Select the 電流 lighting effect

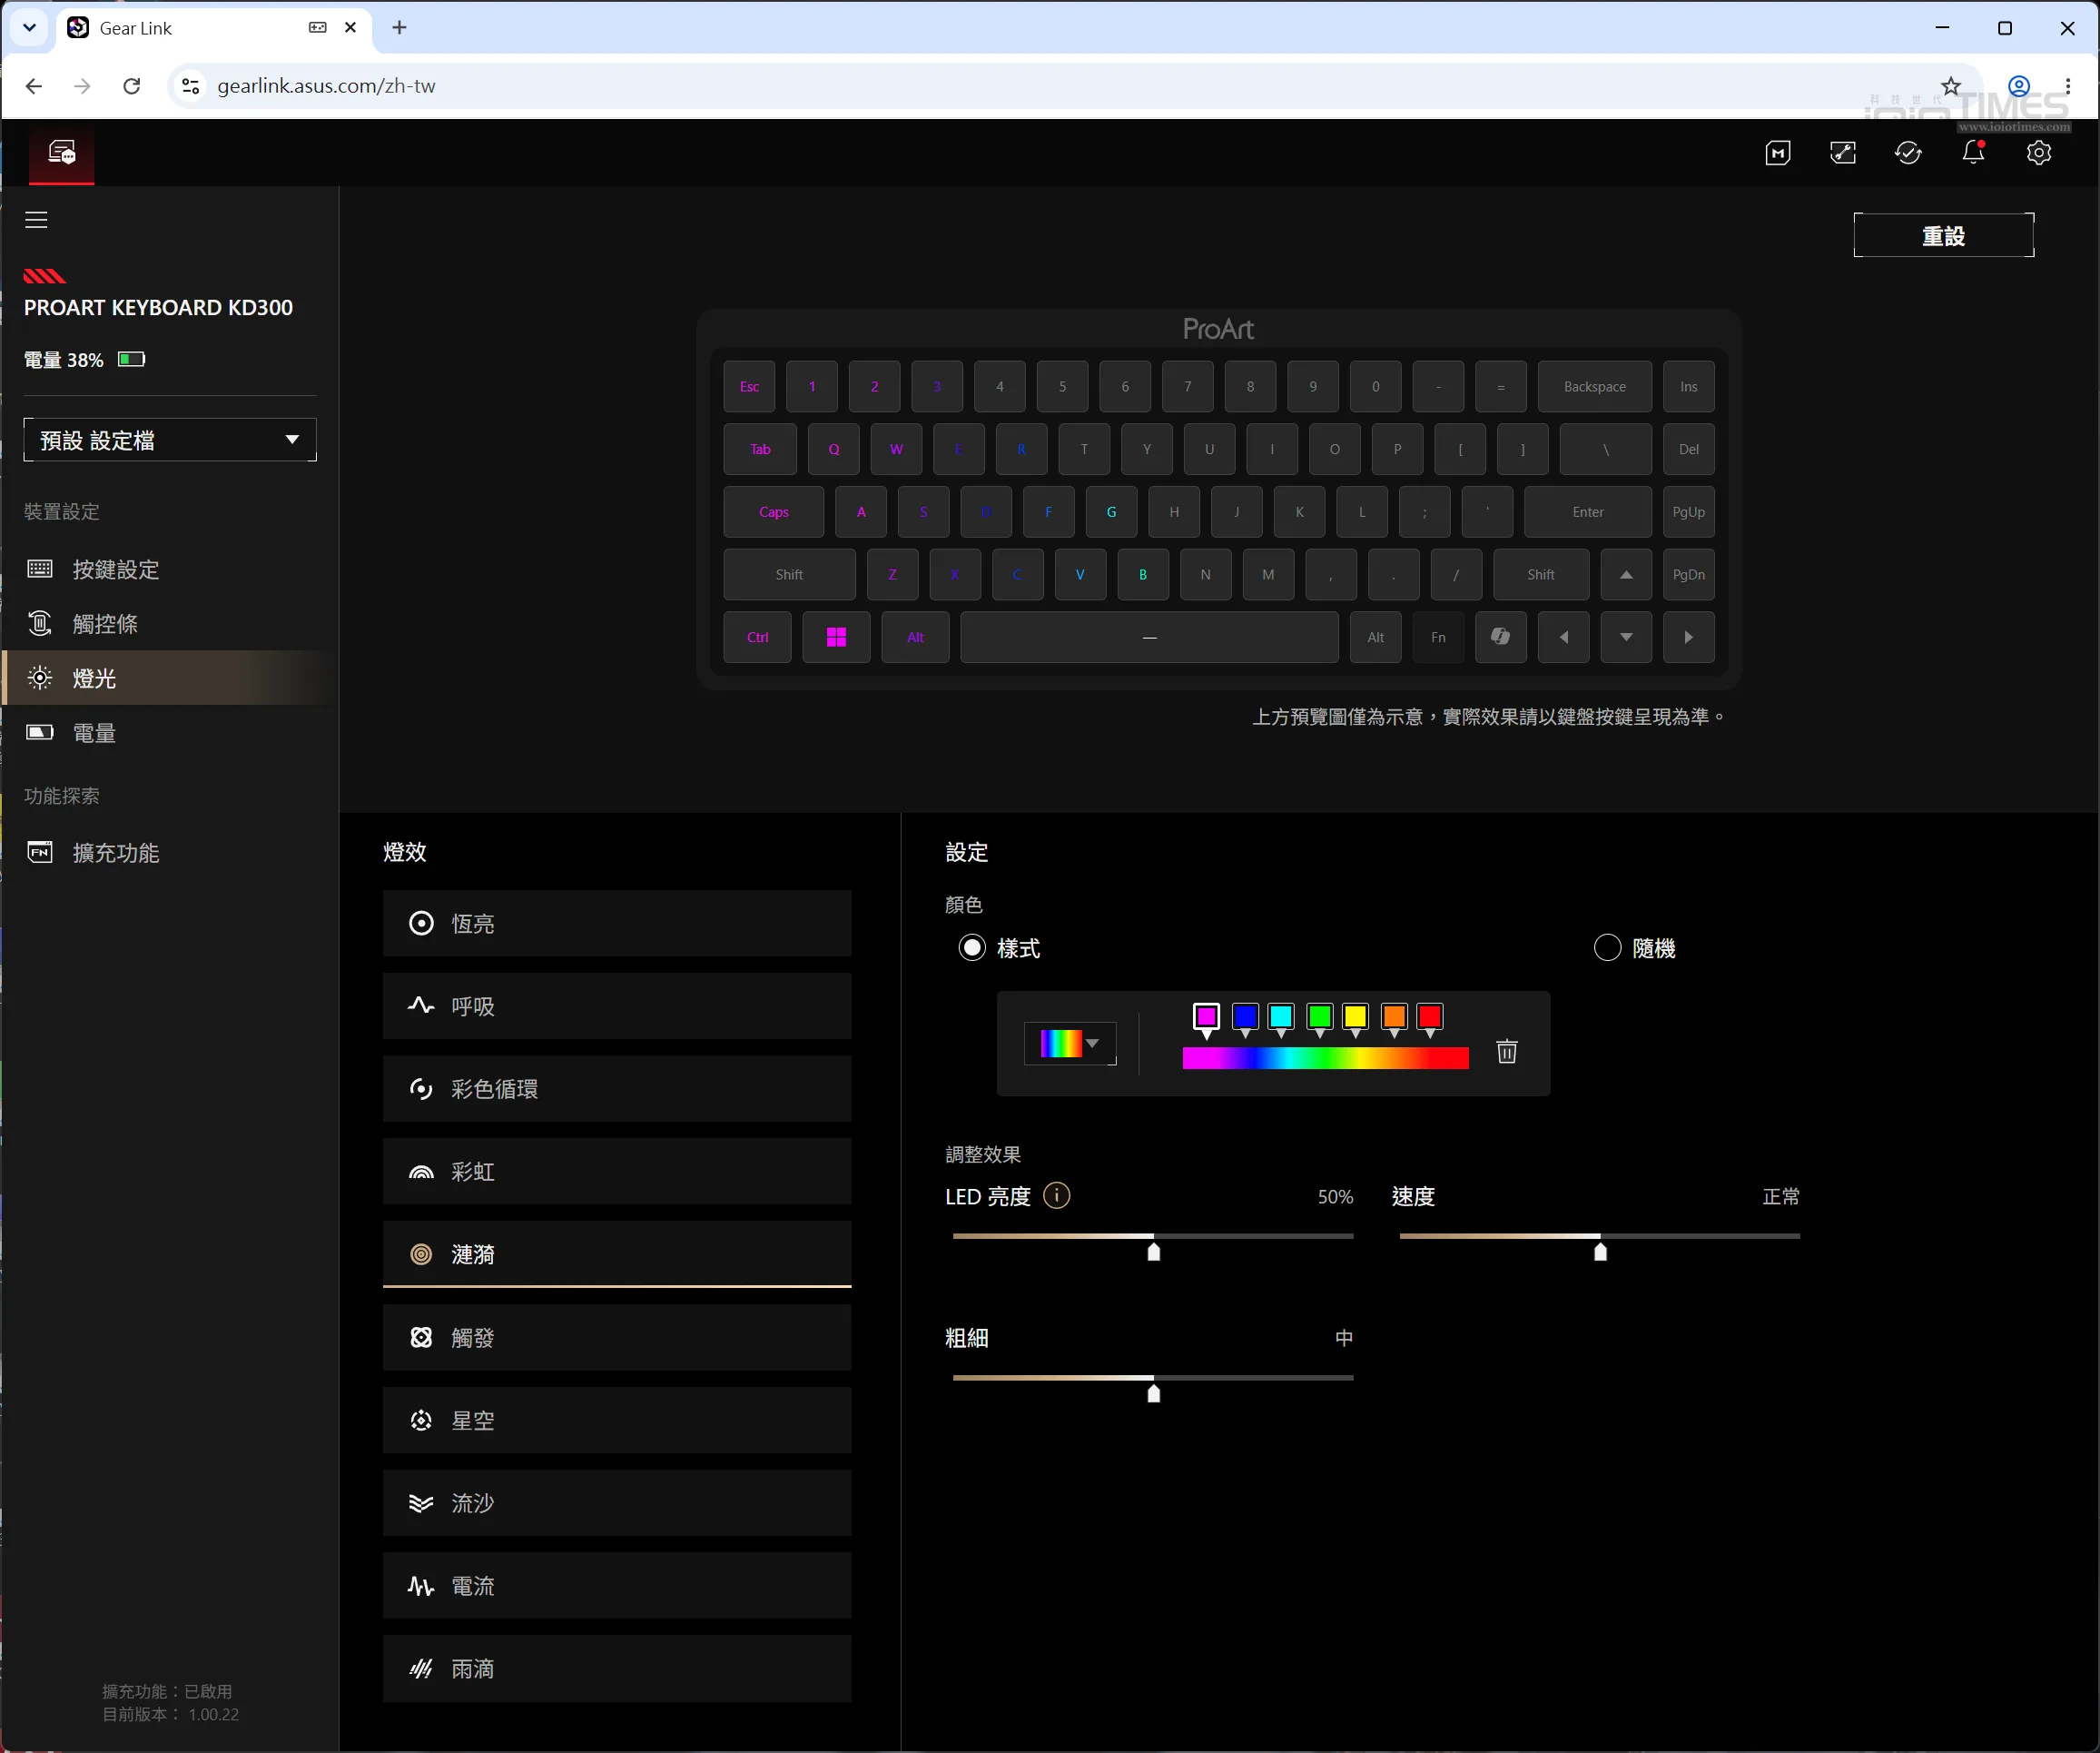point(617,1586)
